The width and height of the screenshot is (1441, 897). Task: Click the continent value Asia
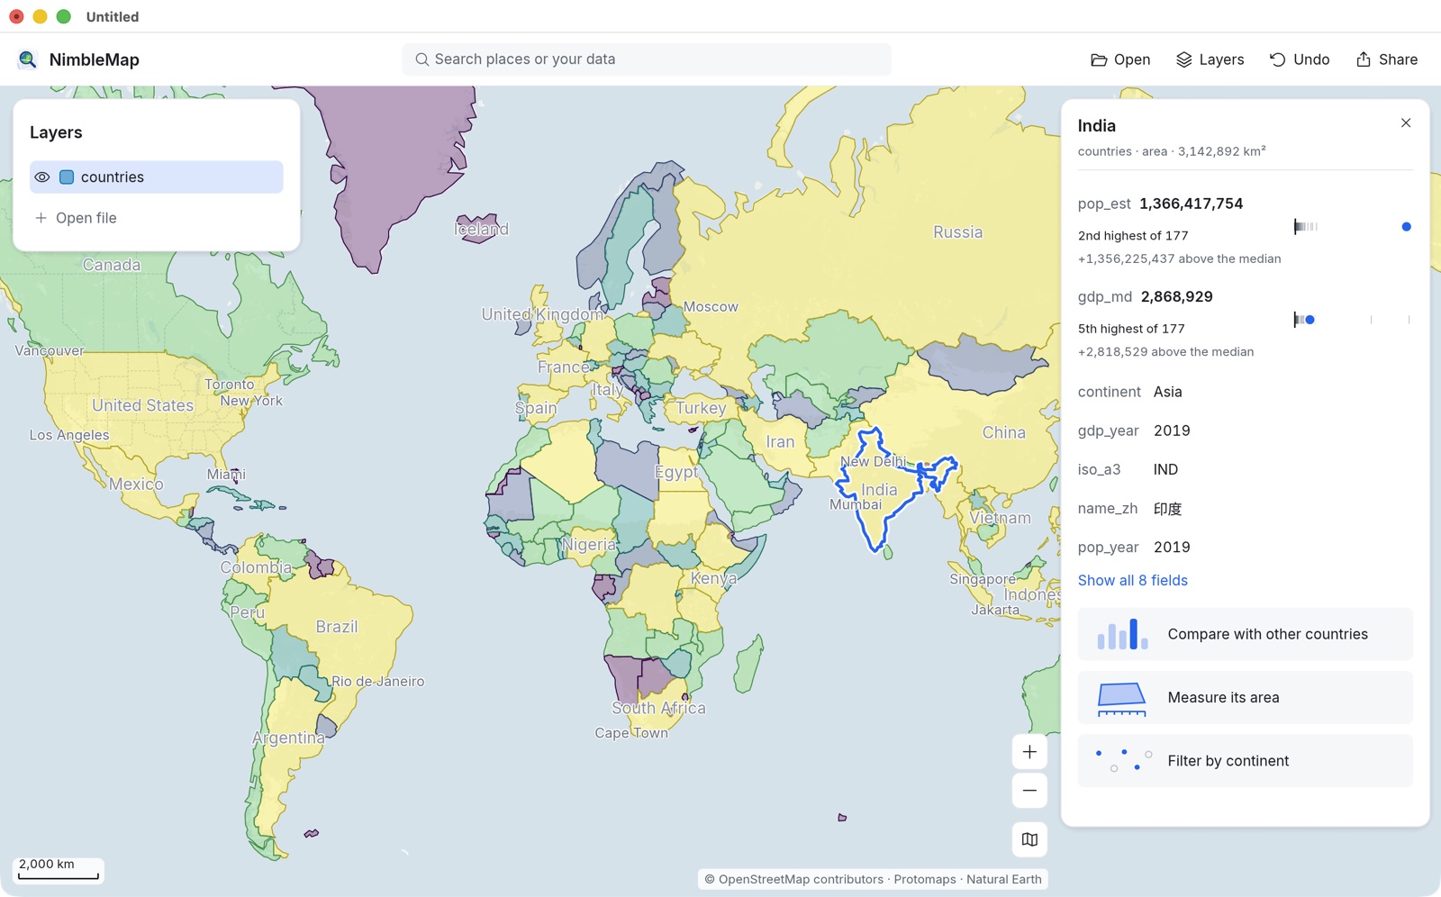[x=1167, y=392]
